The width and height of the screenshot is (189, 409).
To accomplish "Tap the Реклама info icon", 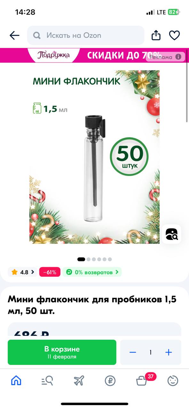I will click(x=178, y=57).
